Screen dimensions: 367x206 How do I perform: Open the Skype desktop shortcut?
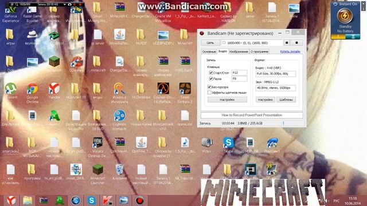point(228,145)
